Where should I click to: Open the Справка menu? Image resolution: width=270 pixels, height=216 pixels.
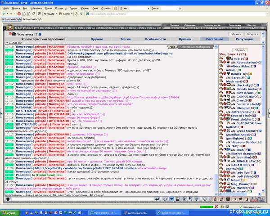[106, 8]
